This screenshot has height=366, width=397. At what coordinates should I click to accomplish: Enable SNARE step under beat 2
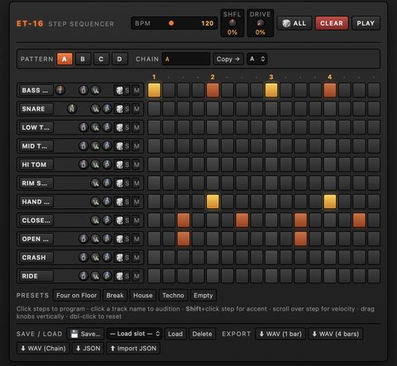pos(213,109)
